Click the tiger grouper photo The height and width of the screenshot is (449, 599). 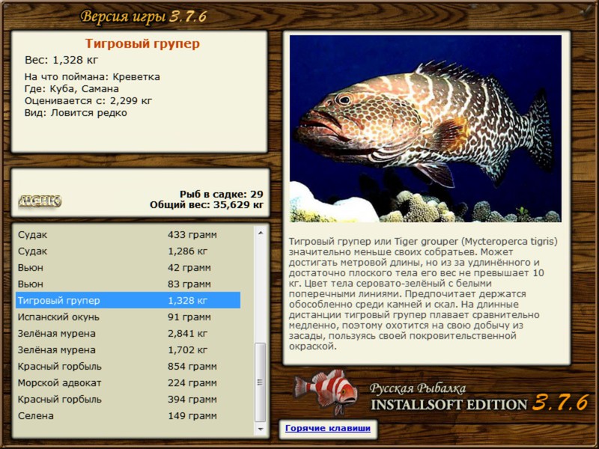pos(425,129)
